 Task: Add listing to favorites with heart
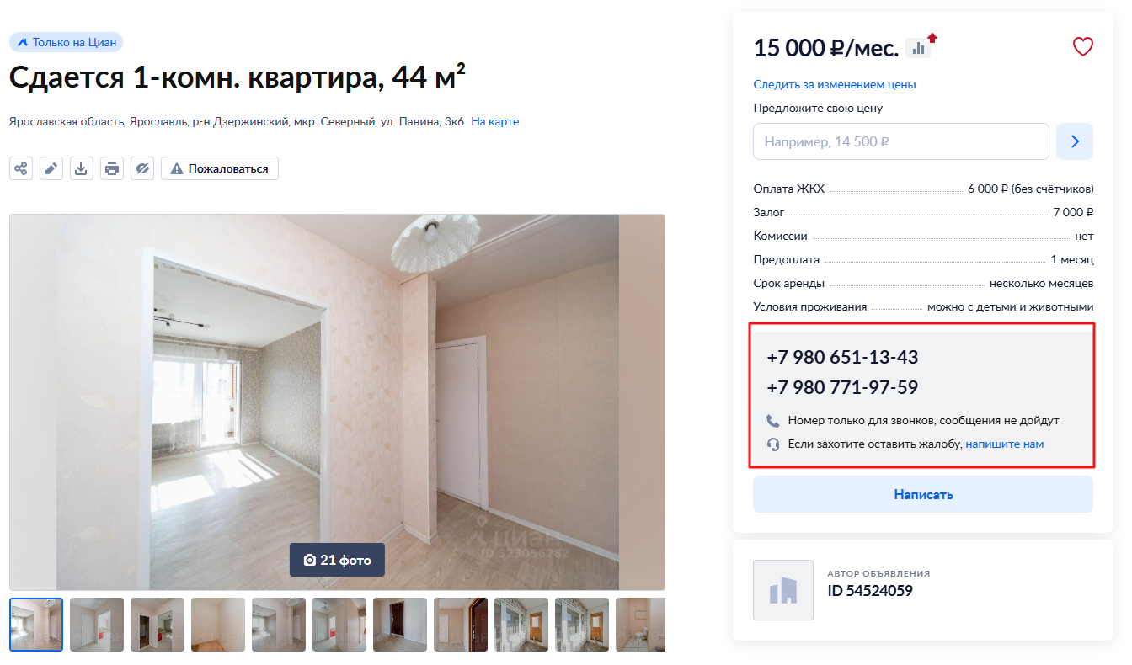(1082, 47)
